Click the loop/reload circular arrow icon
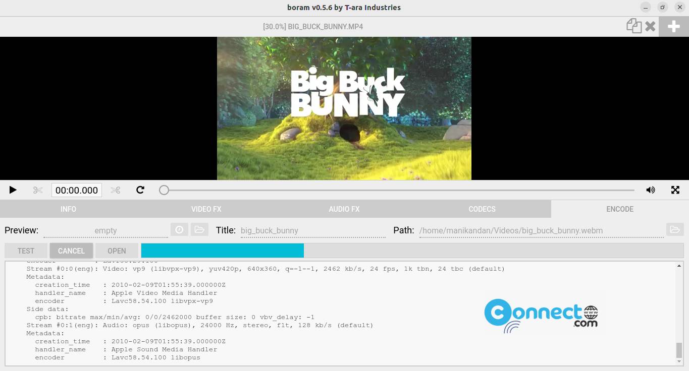 (140, 190)
